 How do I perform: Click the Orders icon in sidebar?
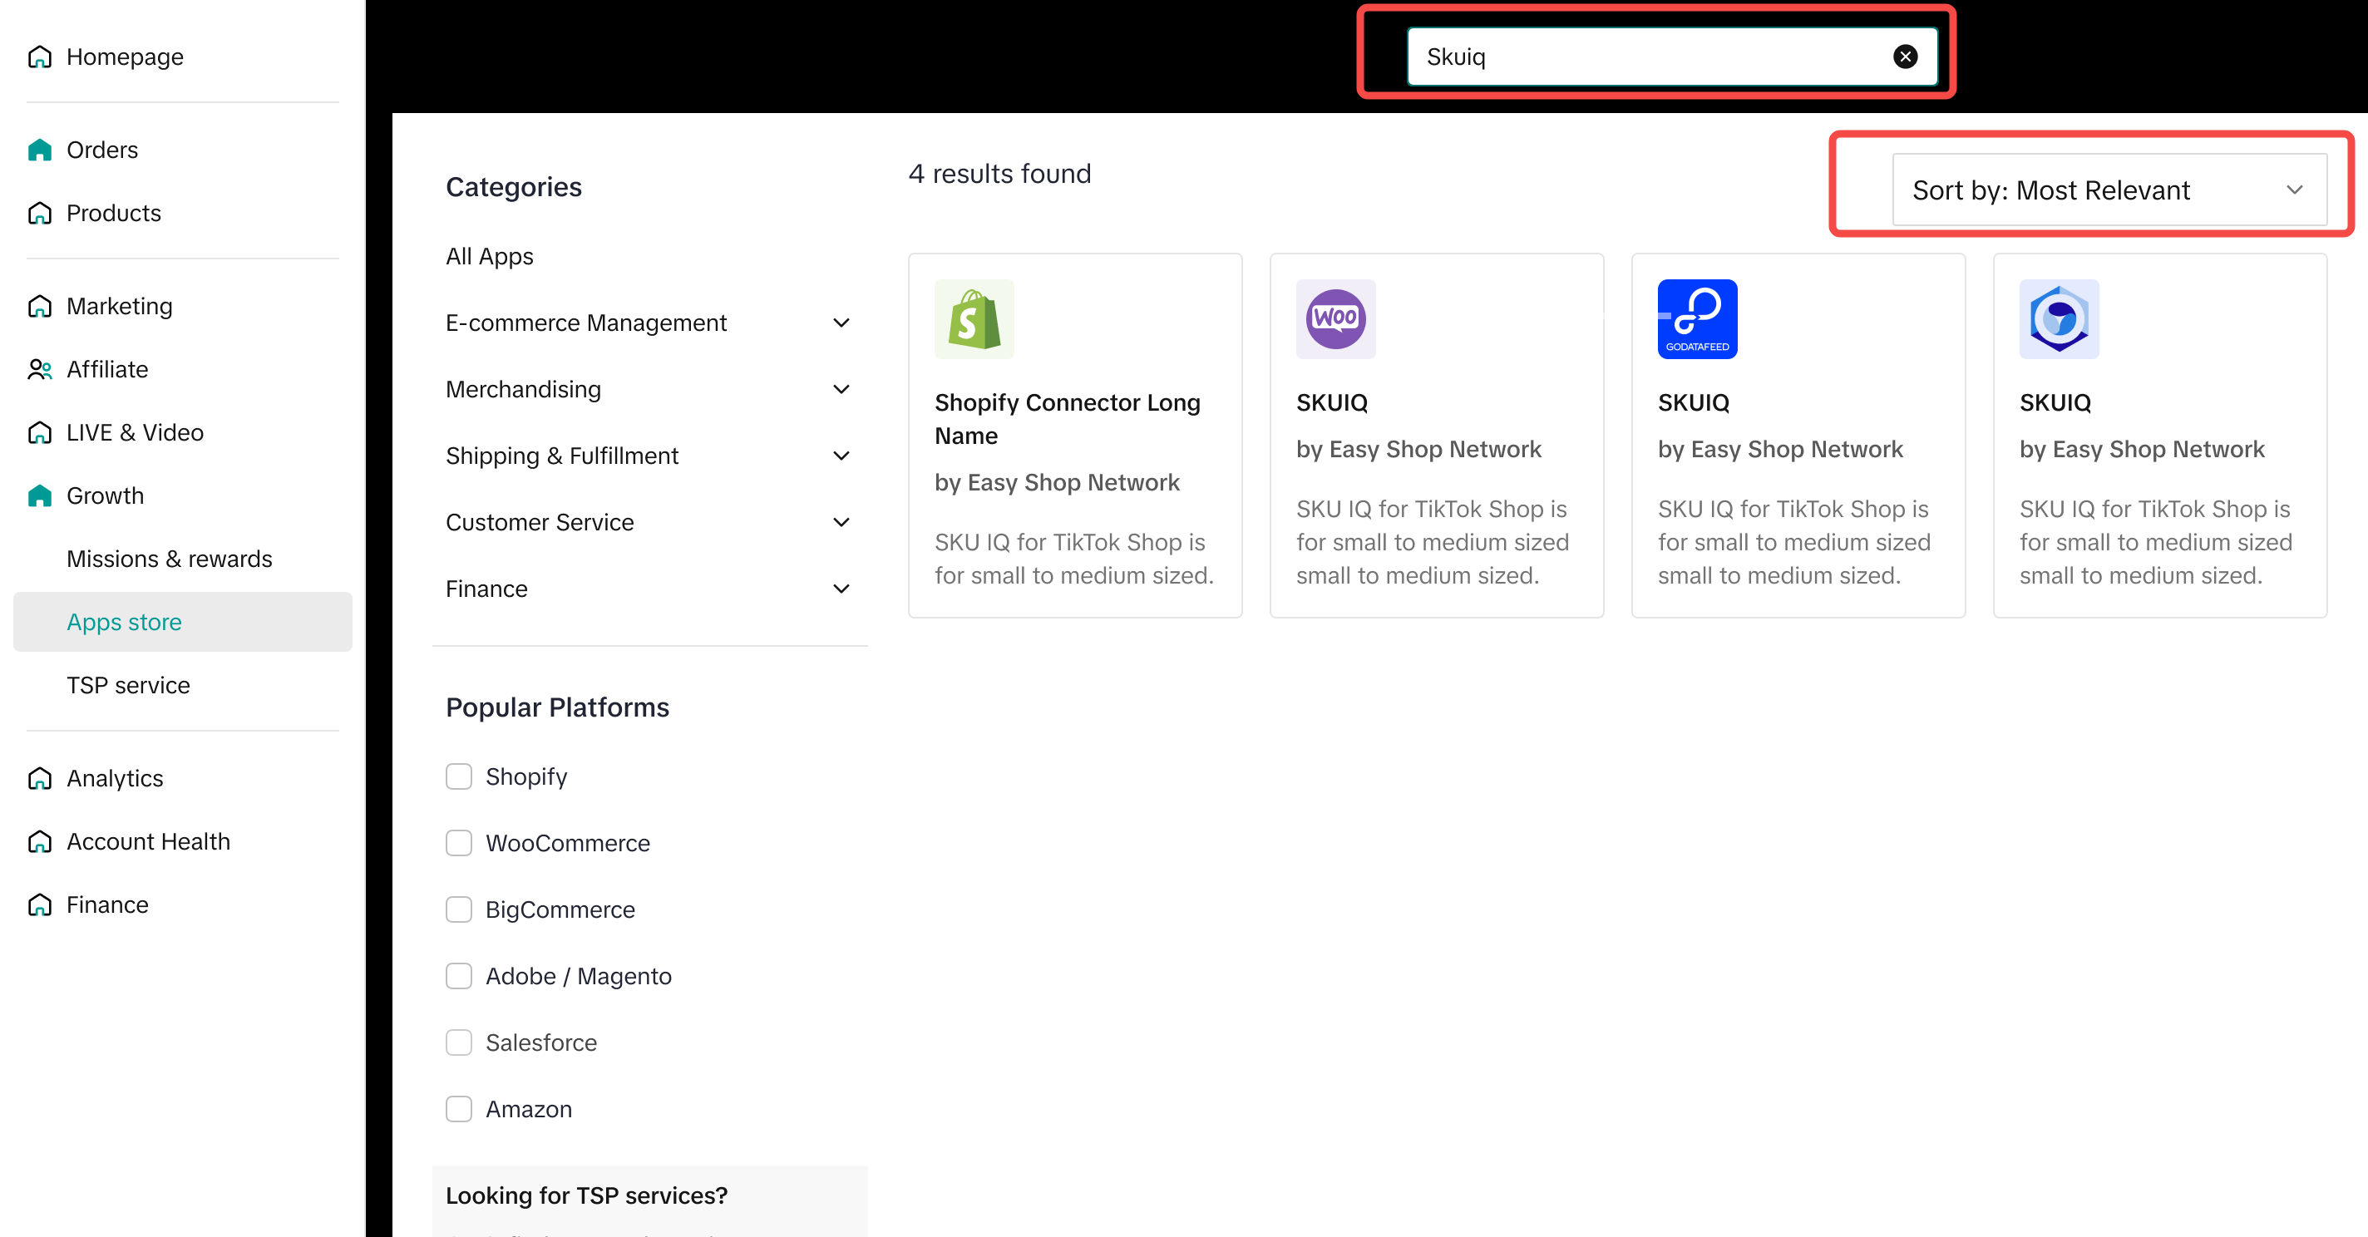pyautogui.click(x=40, y=150)
